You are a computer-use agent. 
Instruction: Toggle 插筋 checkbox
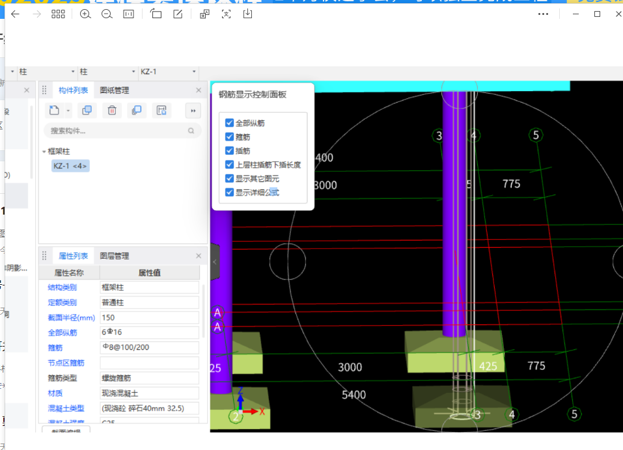tap(229, 151)
